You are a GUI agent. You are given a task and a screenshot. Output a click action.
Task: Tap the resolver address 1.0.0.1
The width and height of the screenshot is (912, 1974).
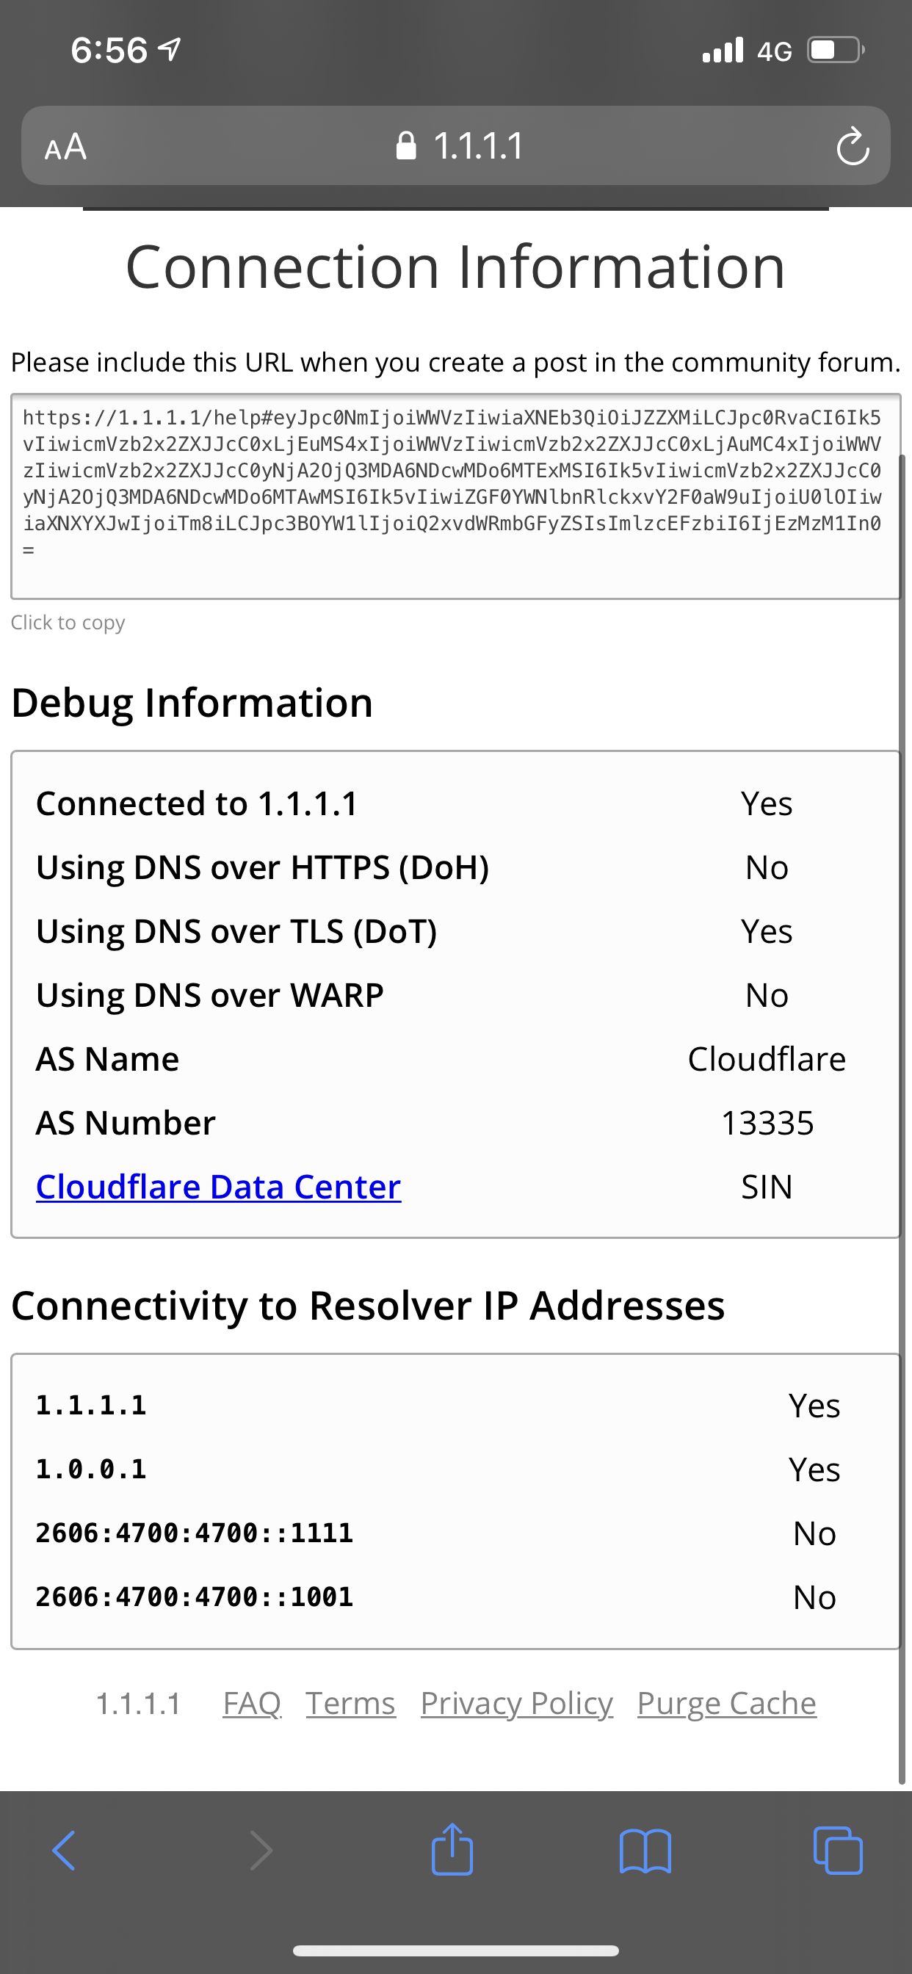[91, 1469]
